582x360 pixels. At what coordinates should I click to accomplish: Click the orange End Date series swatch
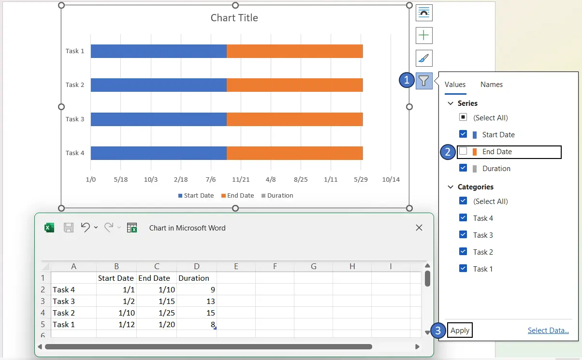(474, 152)
